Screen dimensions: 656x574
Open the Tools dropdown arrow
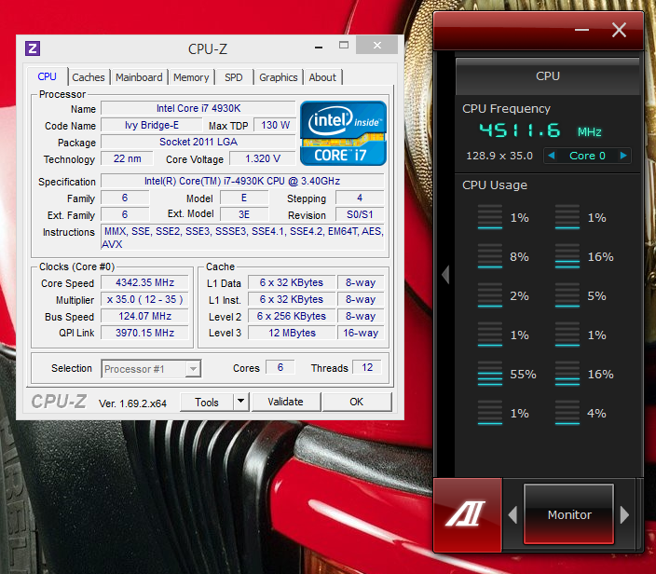[x=241, y=402]
